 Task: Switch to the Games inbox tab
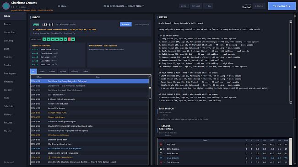[x=52, y=71]
